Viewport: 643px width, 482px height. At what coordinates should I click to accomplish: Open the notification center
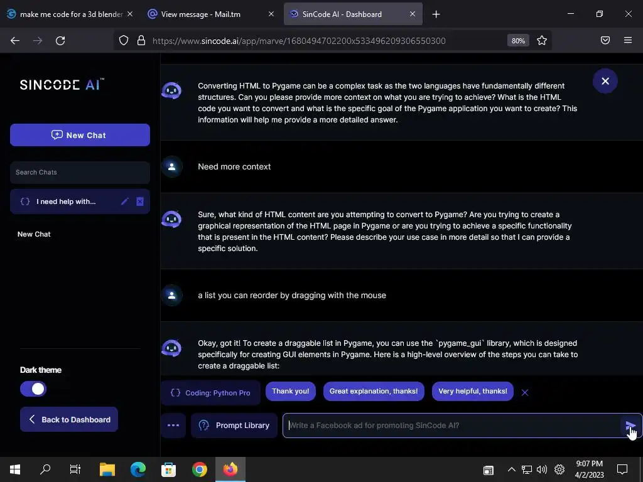pyautogui.click(x=622, y=469)
